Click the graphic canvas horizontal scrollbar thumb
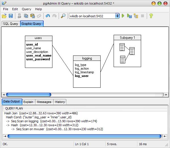 coord(29,95)
